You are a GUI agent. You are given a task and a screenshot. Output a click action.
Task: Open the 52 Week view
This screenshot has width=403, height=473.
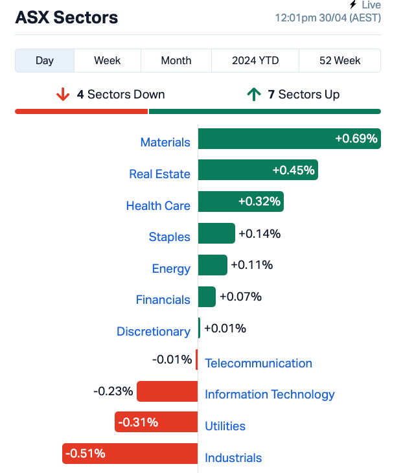pyautogui.click(x=340, y=61)
